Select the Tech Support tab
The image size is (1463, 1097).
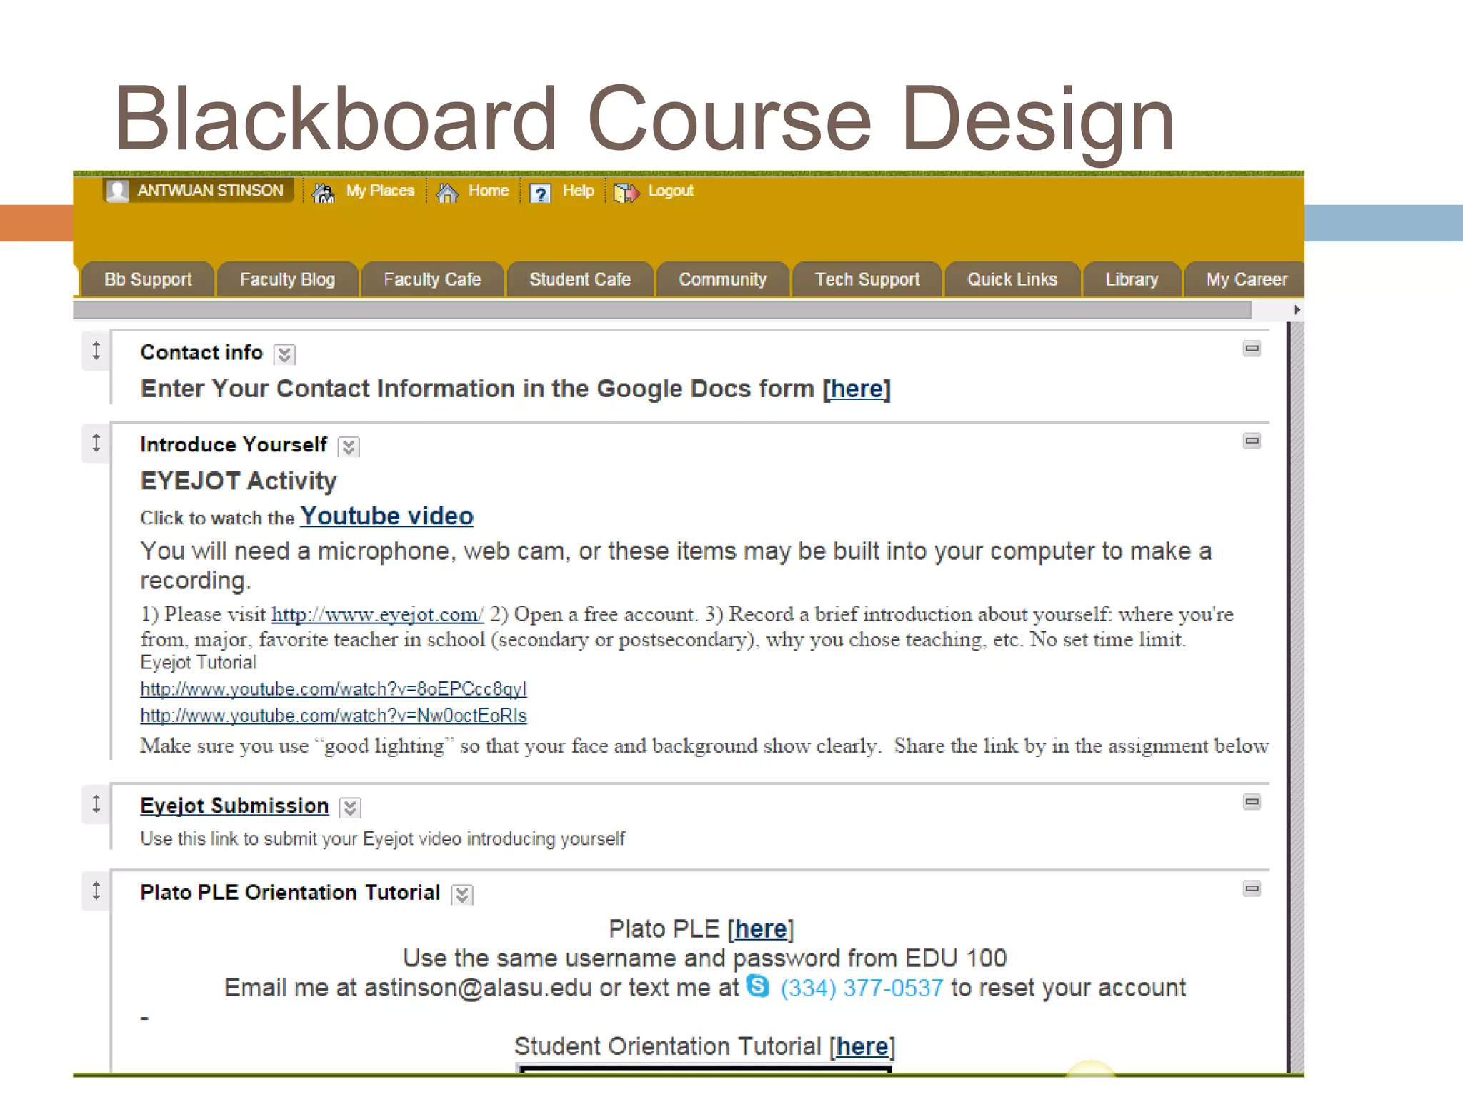click(867, 279)
